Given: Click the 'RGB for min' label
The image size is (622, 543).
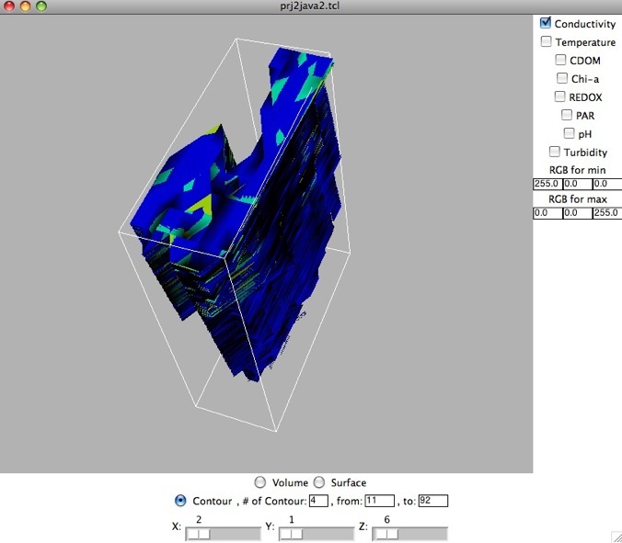Looking at the screenshot, I should [577, 170].
